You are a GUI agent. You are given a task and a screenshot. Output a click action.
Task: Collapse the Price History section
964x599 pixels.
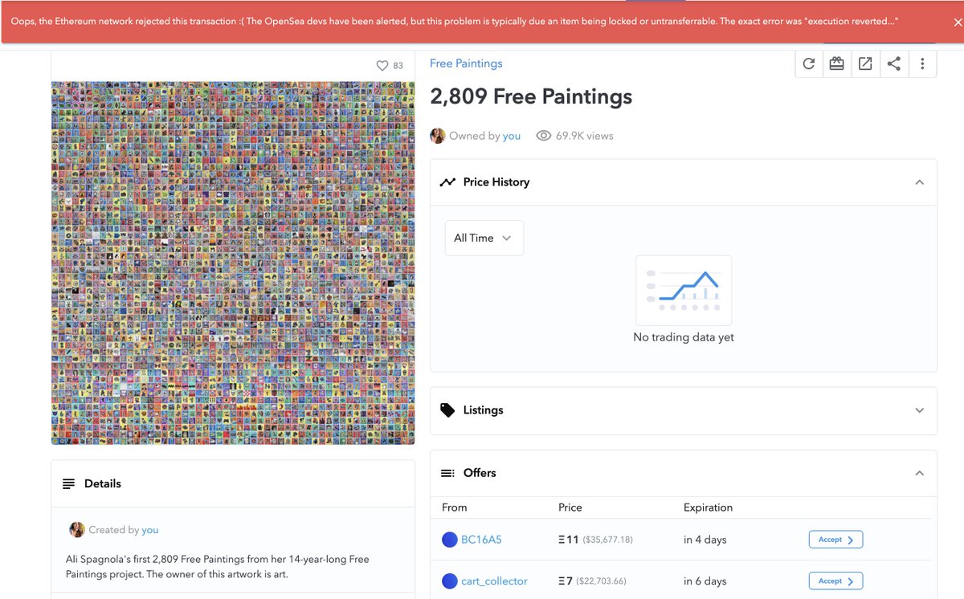[920, 182]
